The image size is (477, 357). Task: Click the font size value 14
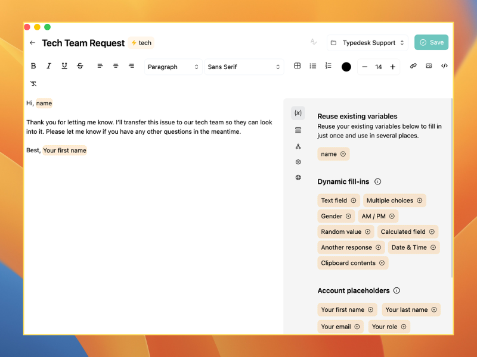379,67
